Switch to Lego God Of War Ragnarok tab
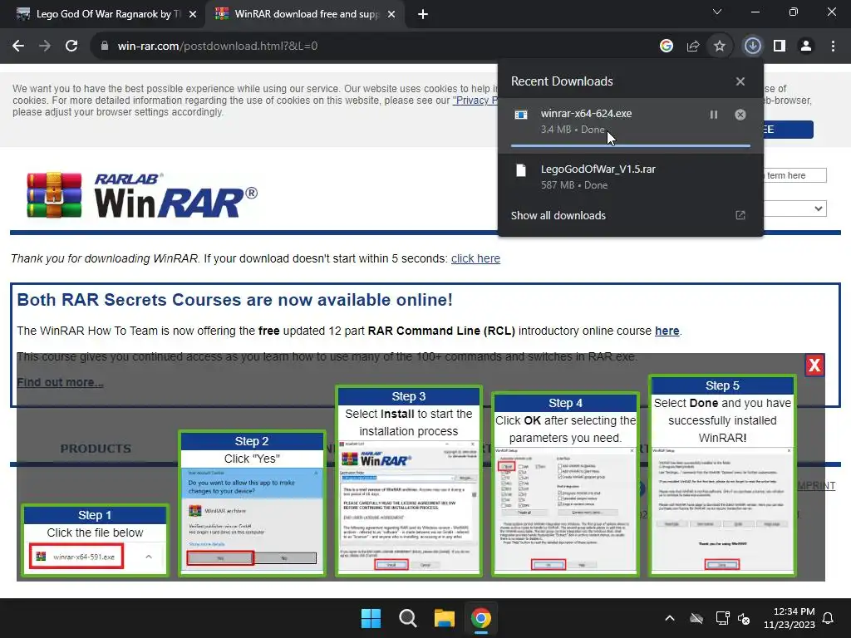 102,14
